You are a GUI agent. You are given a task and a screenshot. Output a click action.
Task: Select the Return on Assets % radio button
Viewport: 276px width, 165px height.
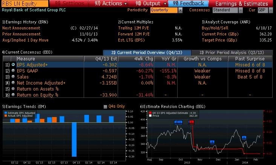[13, 89]
